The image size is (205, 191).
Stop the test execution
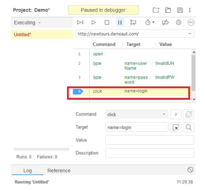coord(107,23)
